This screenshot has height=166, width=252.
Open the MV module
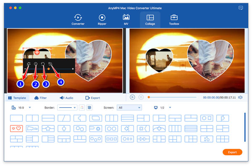(x=126, y=20)
